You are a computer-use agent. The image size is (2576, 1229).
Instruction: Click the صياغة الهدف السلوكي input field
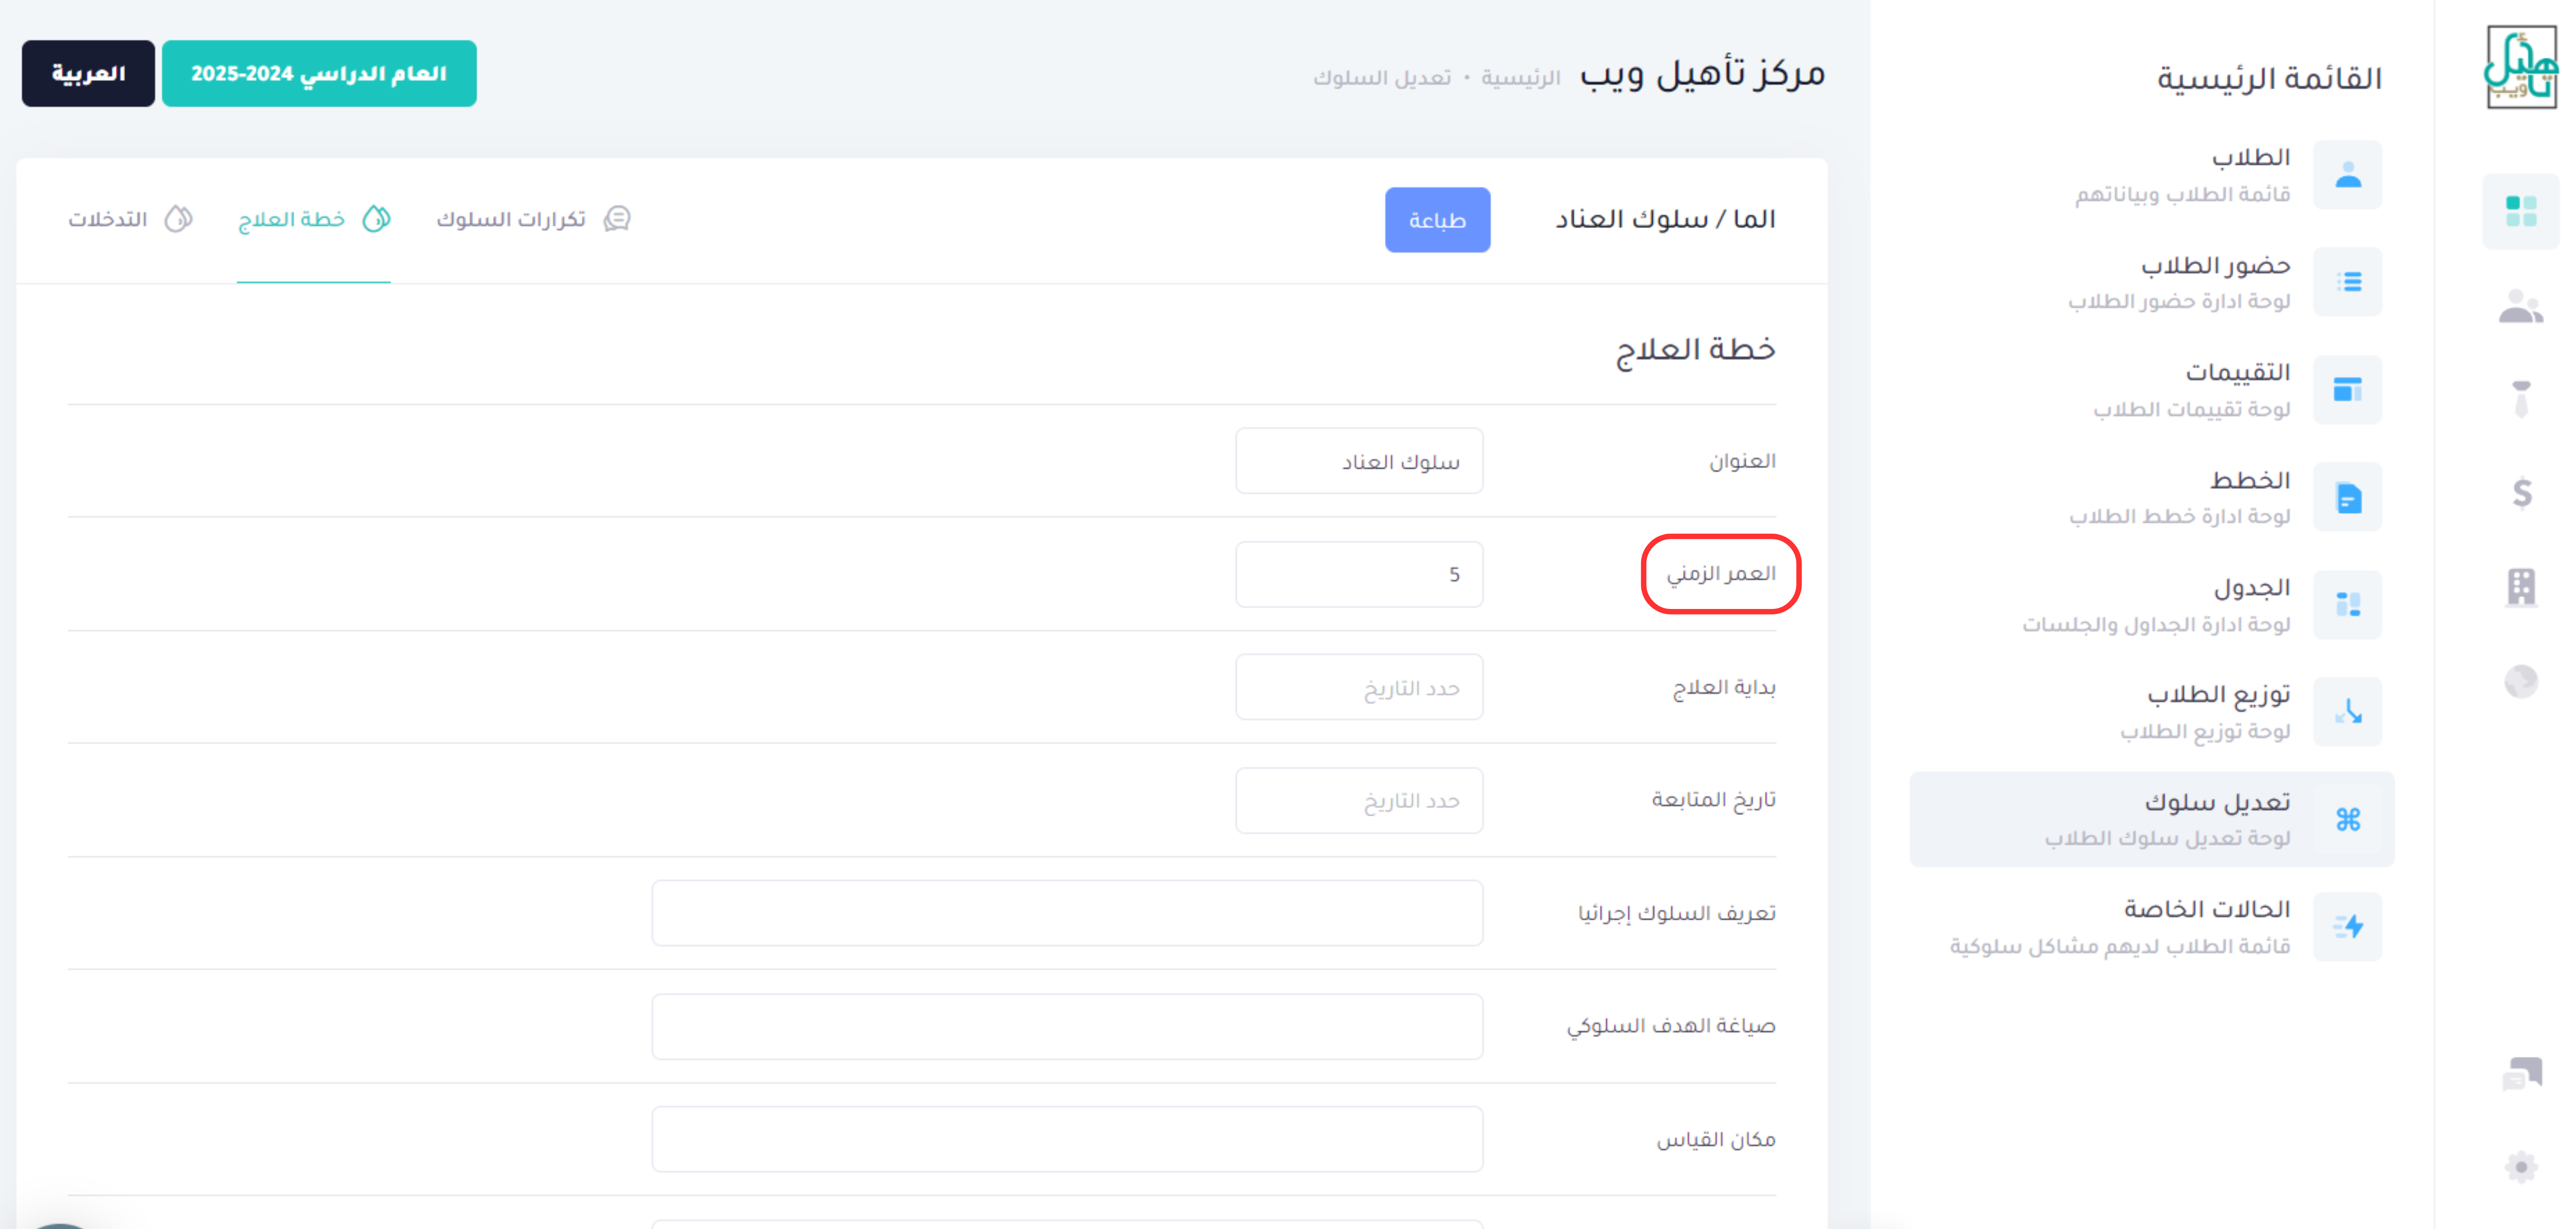click(x=1067, y=1026)
